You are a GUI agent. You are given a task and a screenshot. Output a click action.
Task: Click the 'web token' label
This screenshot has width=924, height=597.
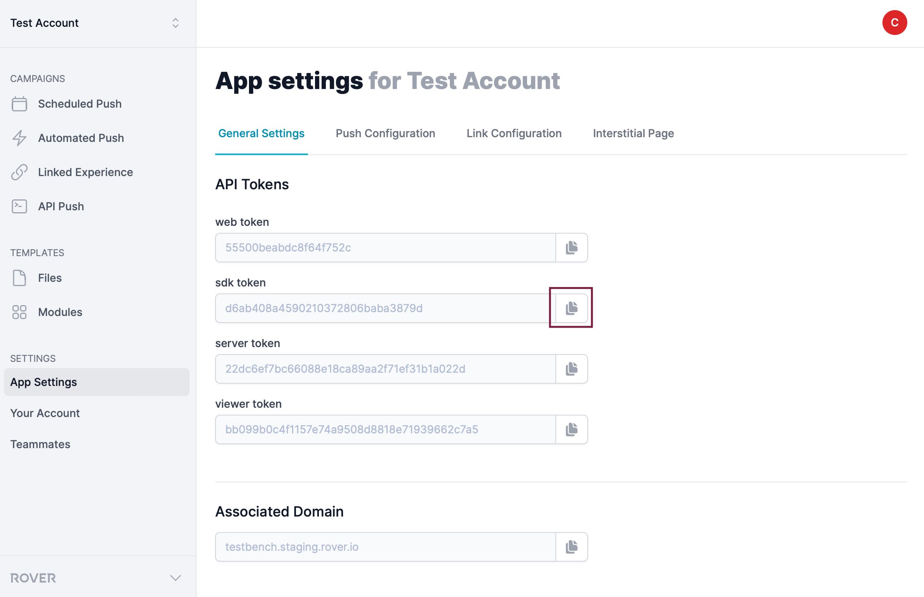pyautogui.click(x=242, y=222)
